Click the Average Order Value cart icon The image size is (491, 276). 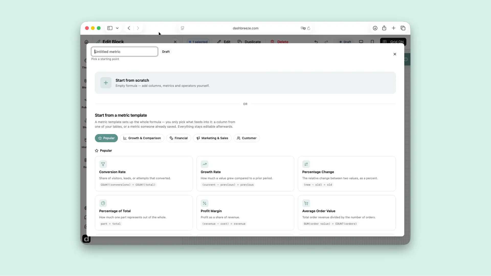[306, 203]
